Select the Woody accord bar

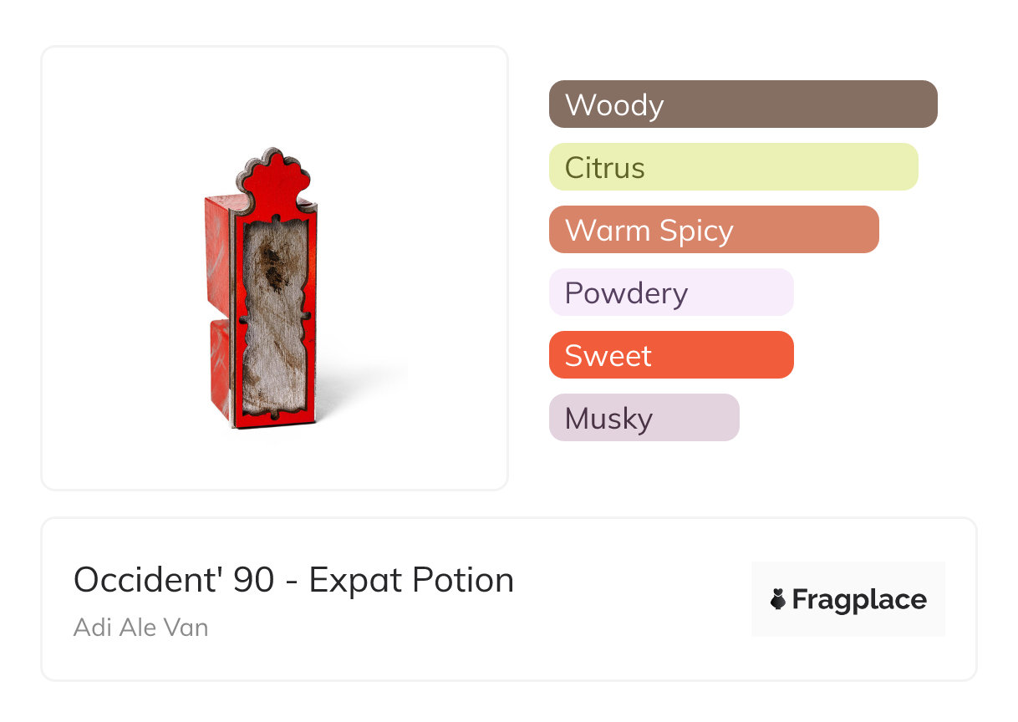[742, 104]
